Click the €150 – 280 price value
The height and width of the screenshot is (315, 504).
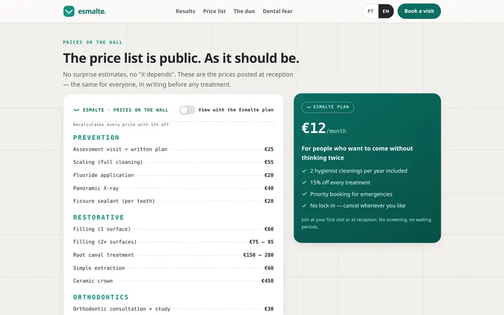click(x=258, y=255)
